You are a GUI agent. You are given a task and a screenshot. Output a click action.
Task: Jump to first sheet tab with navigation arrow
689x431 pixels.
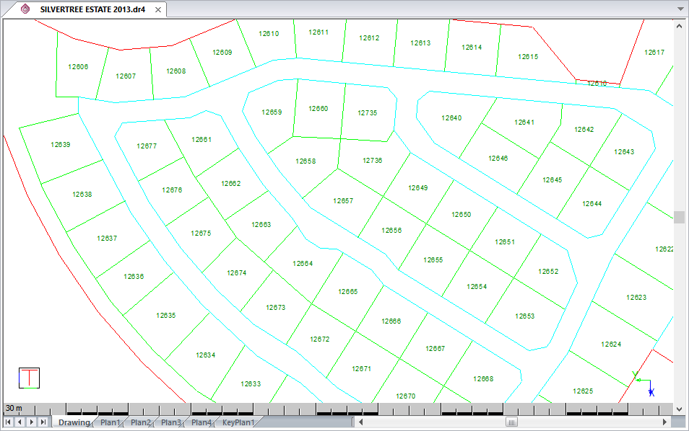coord(8,422)
